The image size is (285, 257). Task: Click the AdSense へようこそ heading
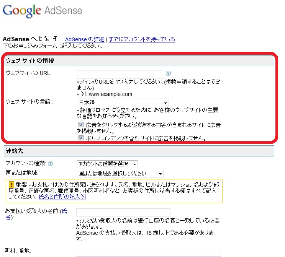click(x=31, y=39)
